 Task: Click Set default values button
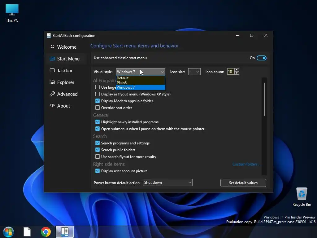click(243, 183)
